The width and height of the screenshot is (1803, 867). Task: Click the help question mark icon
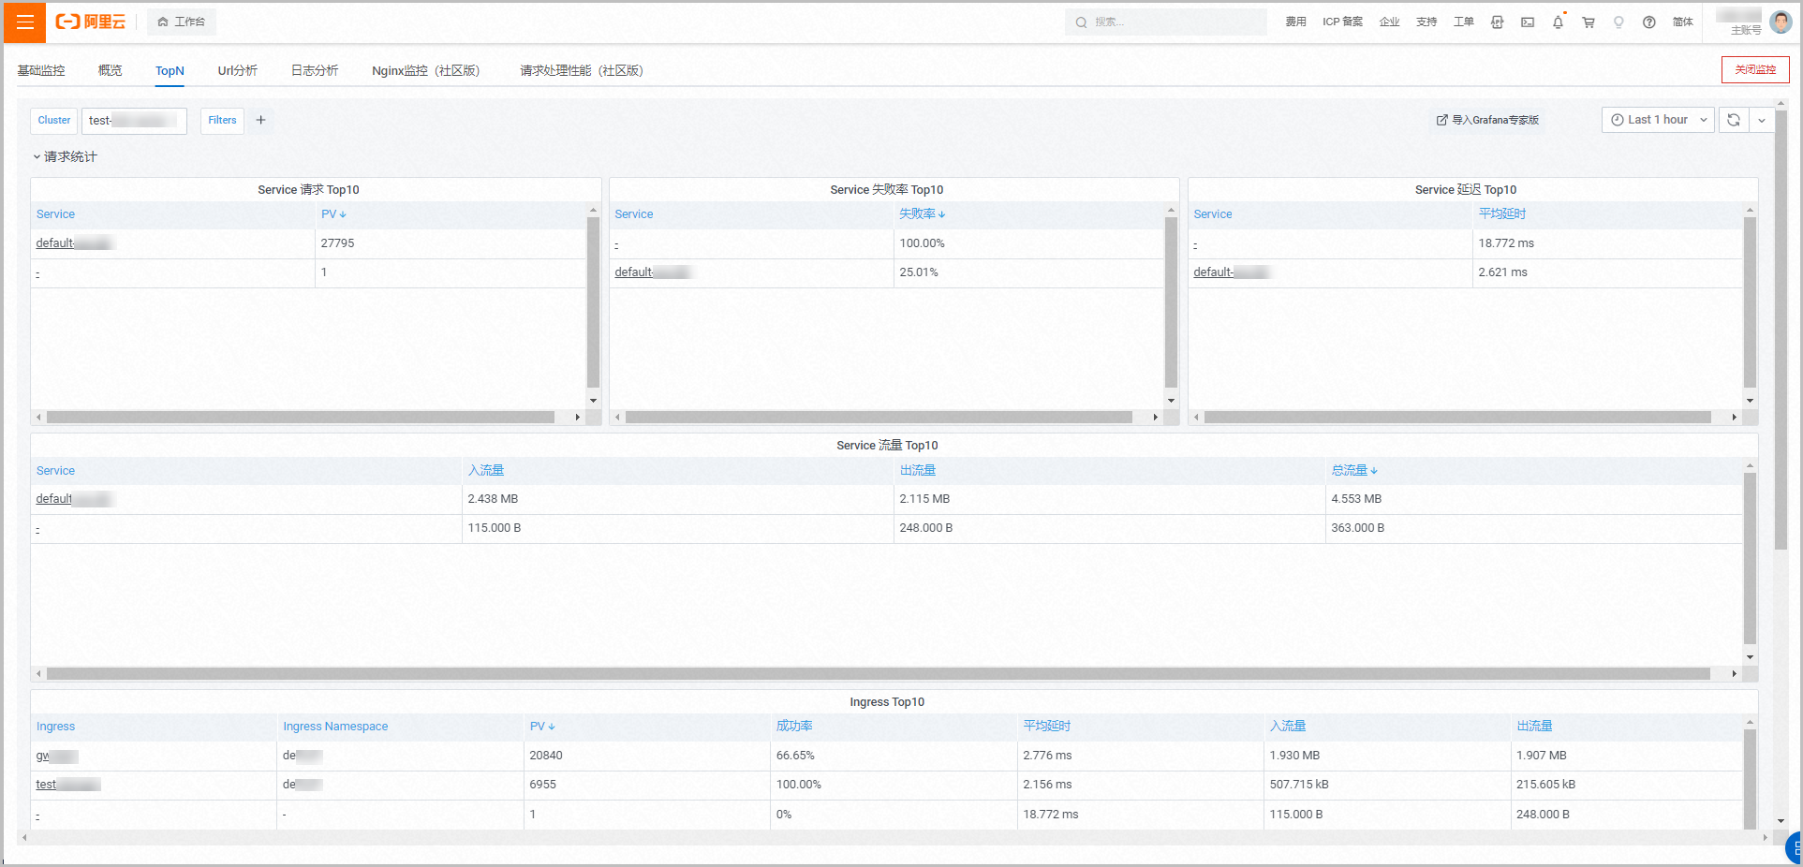pos(1648,22)
